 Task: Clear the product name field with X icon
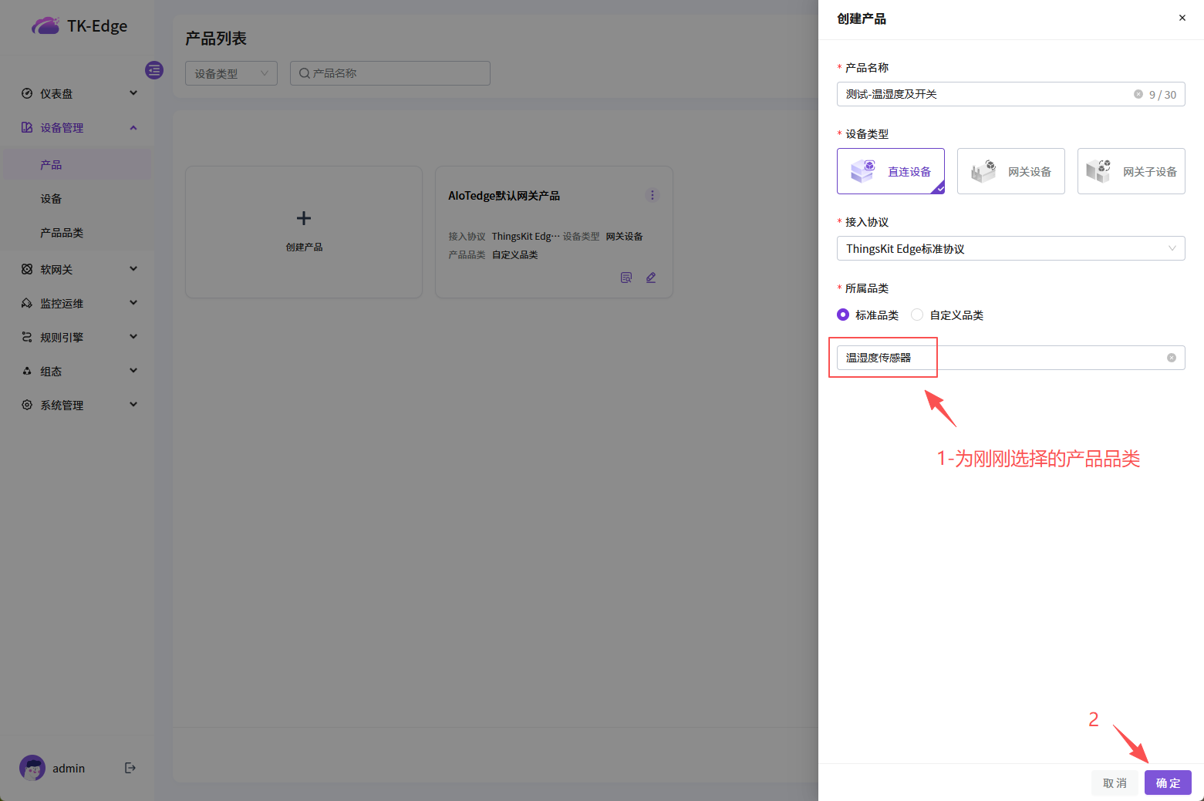(x=1138, y=94)
